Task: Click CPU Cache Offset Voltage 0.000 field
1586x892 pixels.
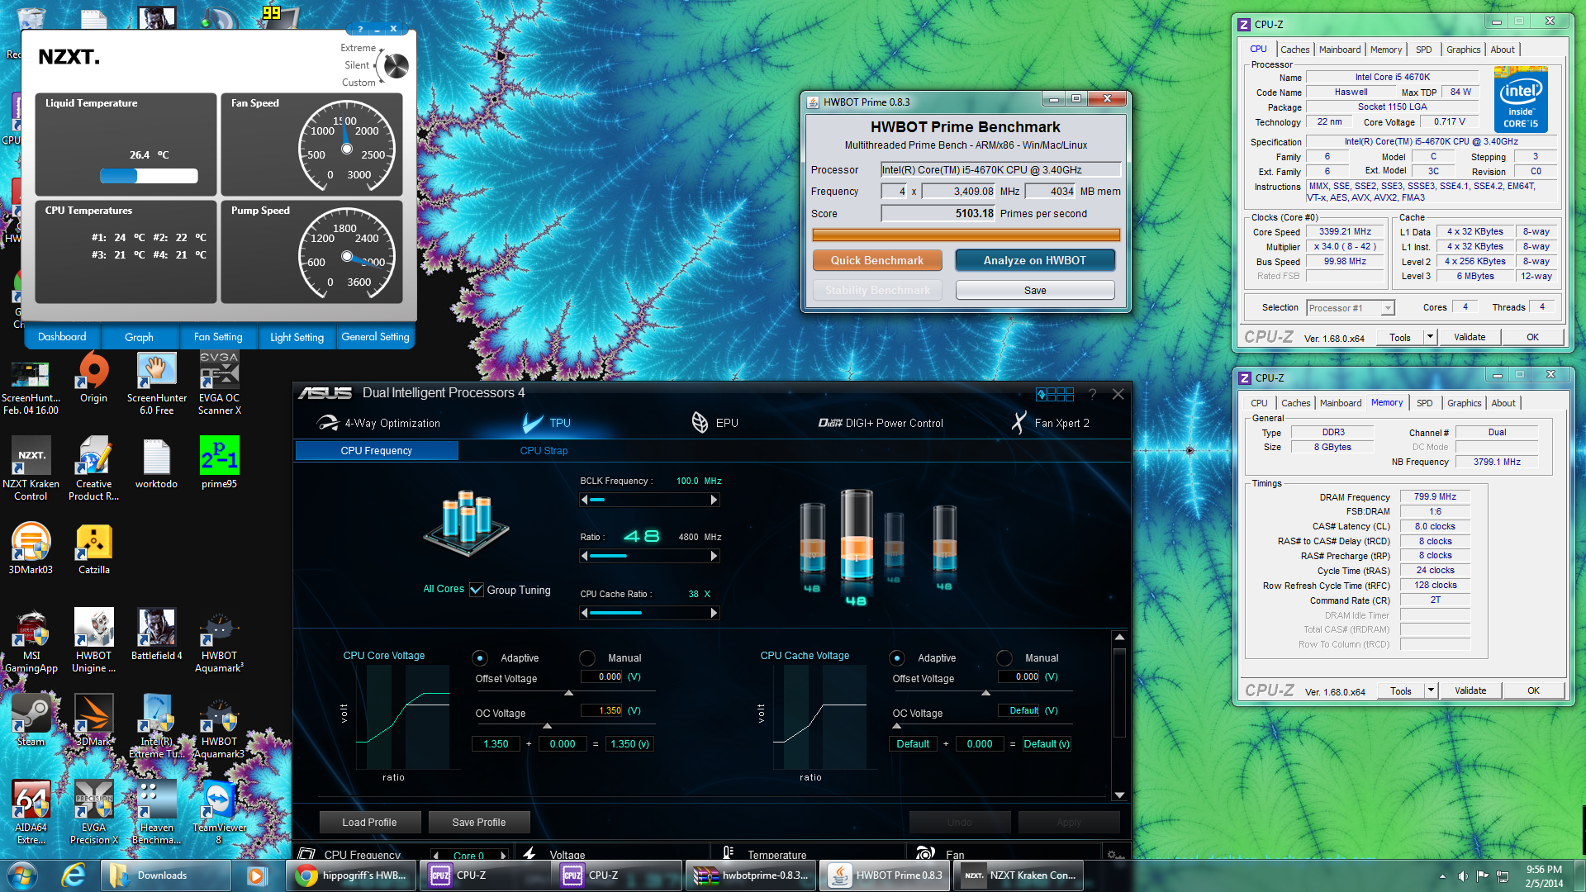Action: click(1019, 676)
